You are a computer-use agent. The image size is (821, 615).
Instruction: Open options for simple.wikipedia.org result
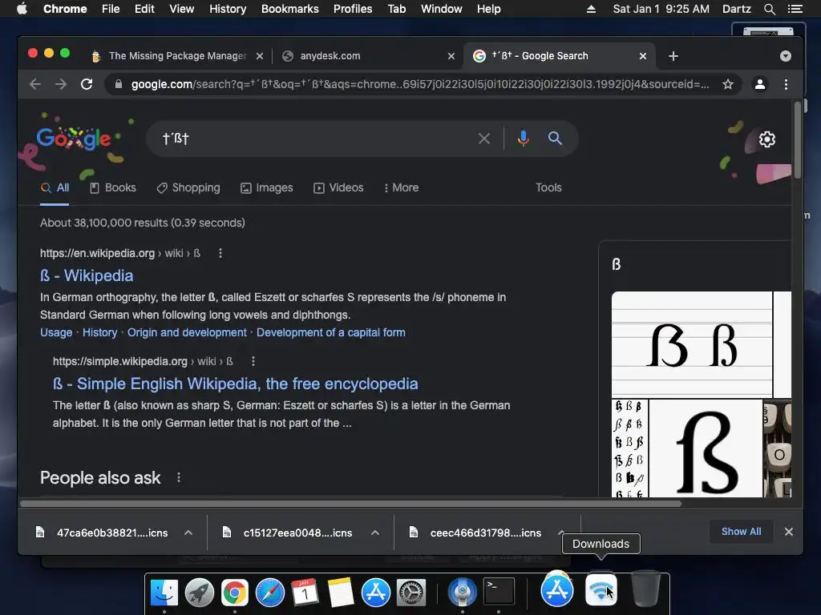coord(253,361)
